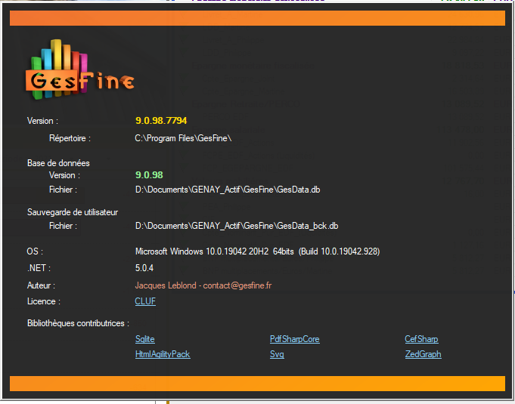Open the ZedGraph library link

(x=423, y=354)
